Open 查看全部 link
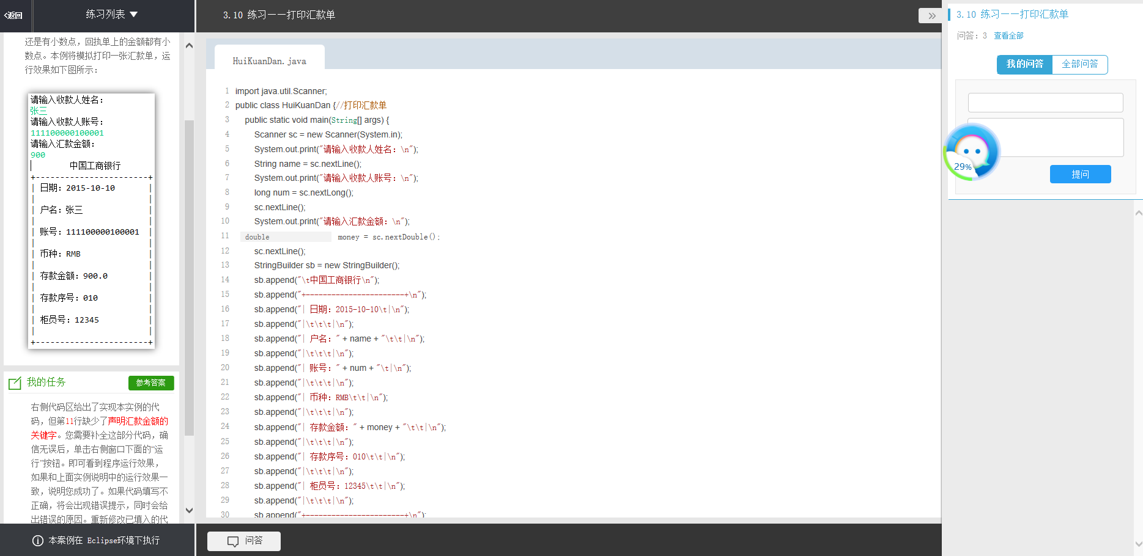The image size is (1143, 556). 1008,35
